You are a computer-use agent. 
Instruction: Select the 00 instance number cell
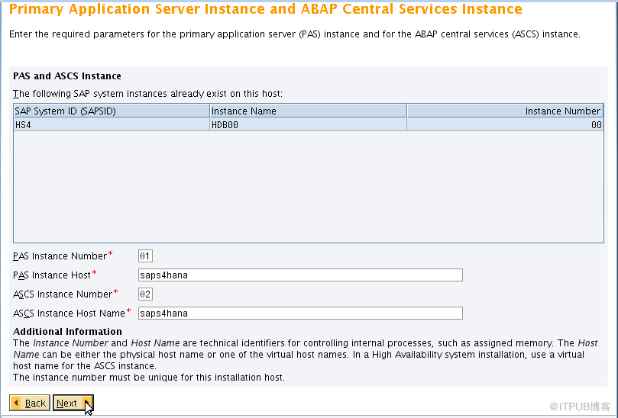click(505, 125)
